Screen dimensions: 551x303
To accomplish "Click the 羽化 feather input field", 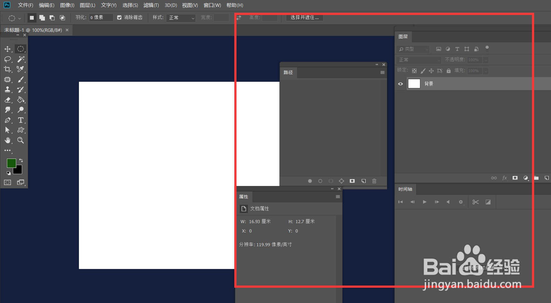I will pos(101,17).
